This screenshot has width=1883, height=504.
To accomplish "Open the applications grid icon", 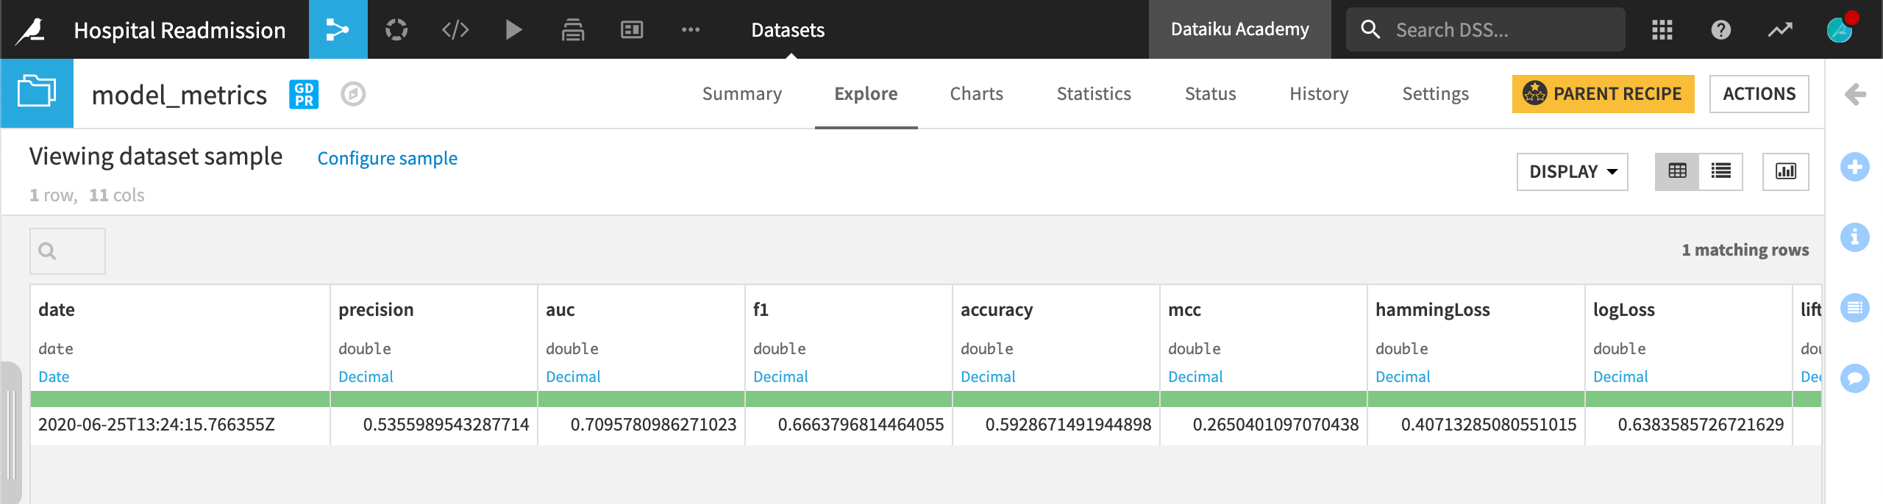I will pyautogui.click(x=1662, y=29).
